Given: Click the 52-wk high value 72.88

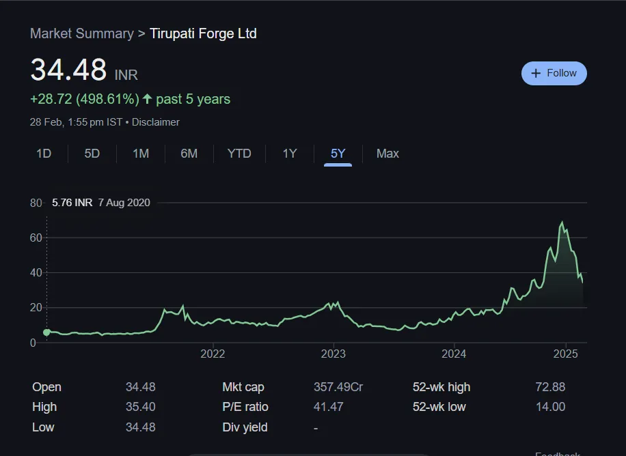Looking at the screenshot, I should [550, 387].
